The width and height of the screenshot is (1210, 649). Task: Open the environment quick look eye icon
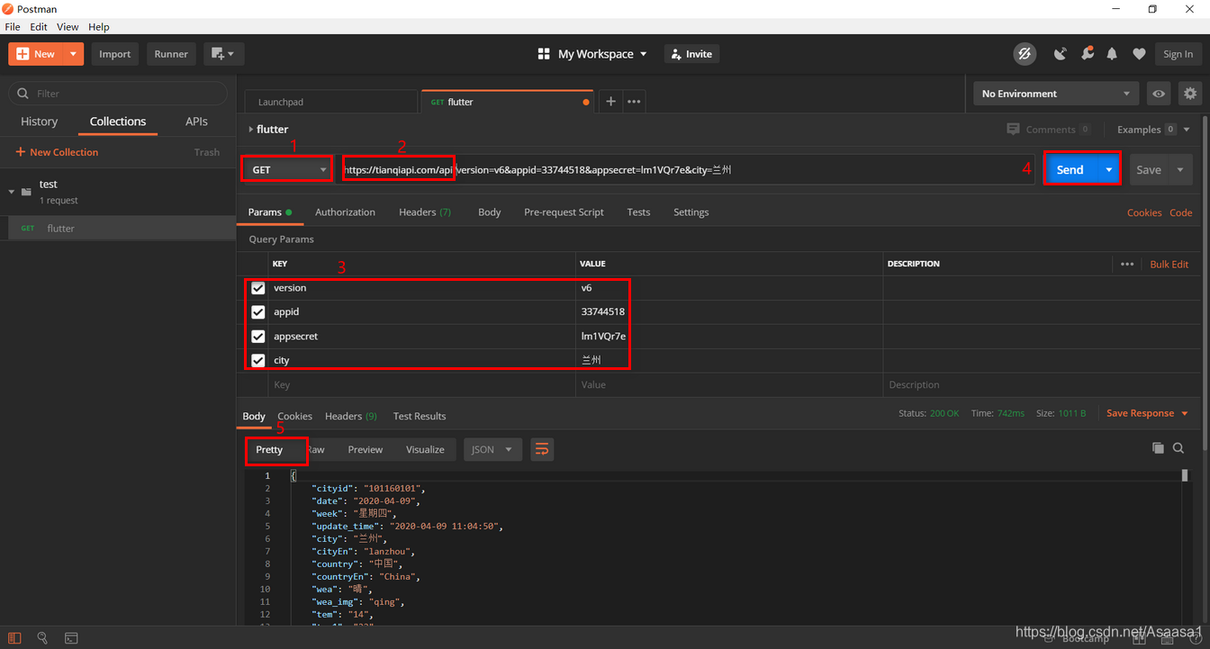1159,94
